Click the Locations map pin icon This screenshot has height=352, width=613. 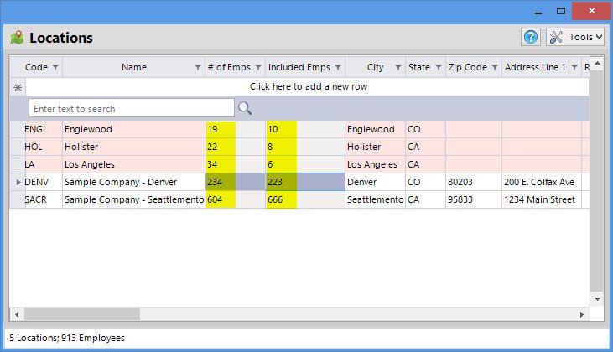pyautogui.click(x=17, y=38)
